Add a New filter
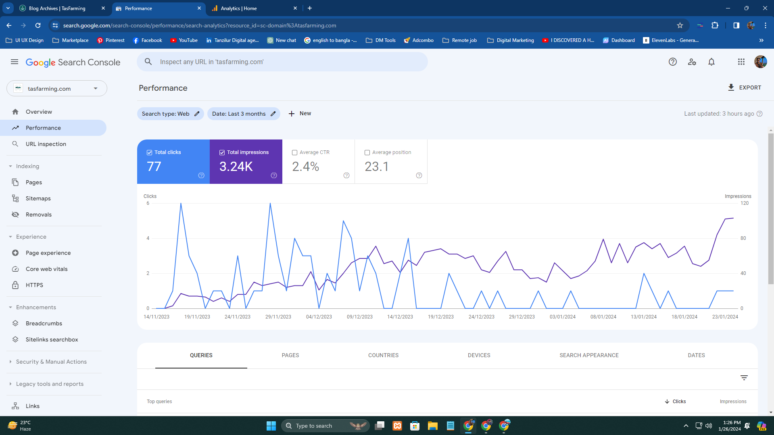Image resolution: width=774 pixels, height=435 pixels. click(300, 114)
